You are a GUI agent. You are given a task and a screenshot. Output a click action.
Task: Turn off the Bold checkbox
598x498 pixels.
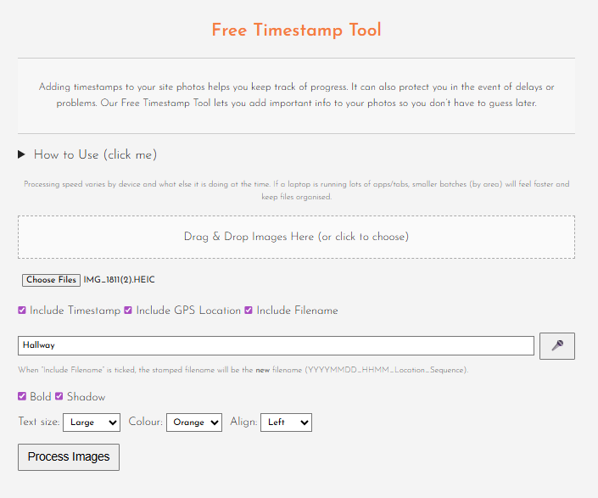point(22,396)
